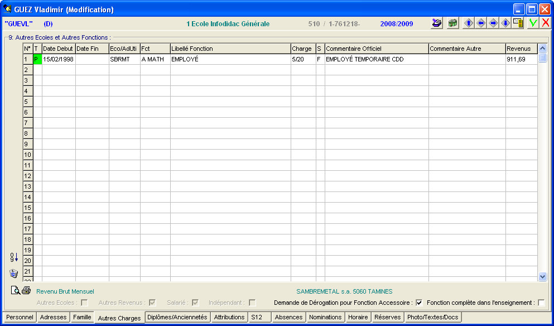Image resolution: width=554 pixels, height=326 pixels.
Task: Click the recycle bin delete icon
Action: (x=14, y=274)
